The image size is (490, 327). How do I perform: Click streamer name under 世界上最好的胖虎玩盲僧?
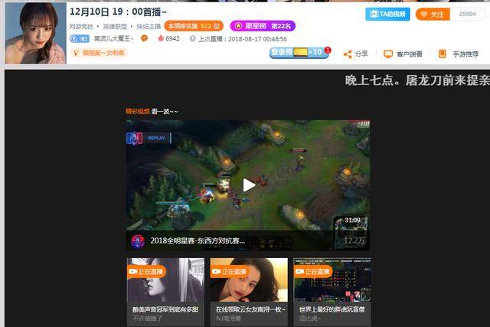309,319
